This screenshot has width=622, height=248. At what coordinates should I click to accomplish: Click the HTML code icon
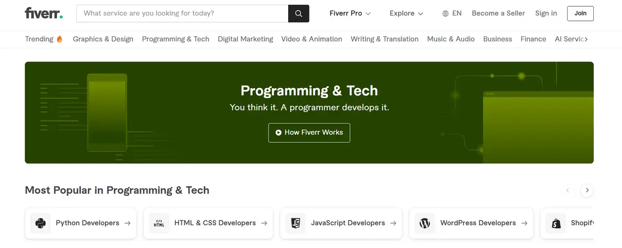click(159, 223)
